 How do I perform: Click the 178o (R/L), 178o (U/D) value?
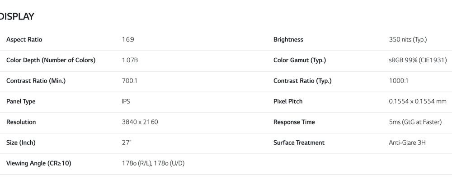(153, 163)
